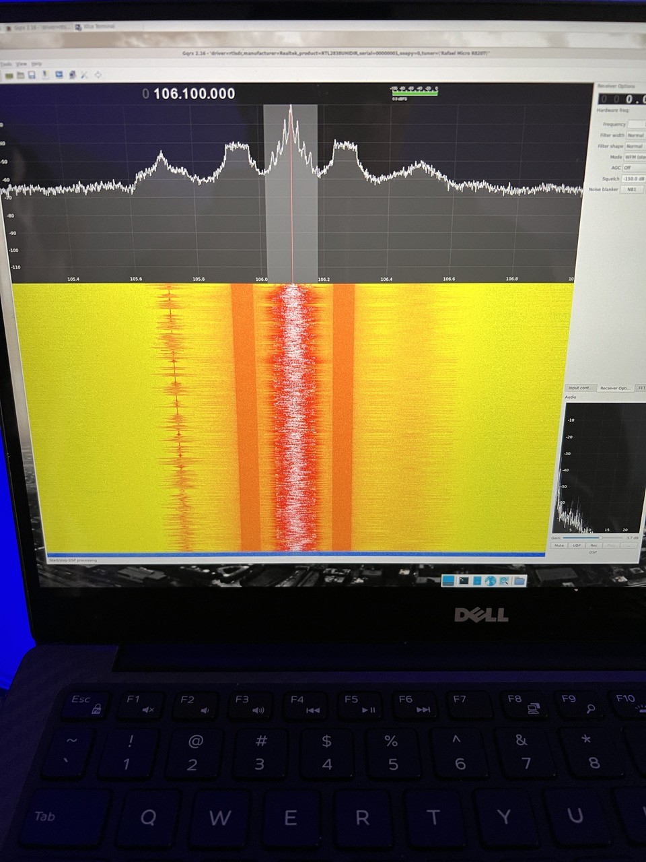Open the Filter width dropdown

pyautogui.click(x=636, y=135)
